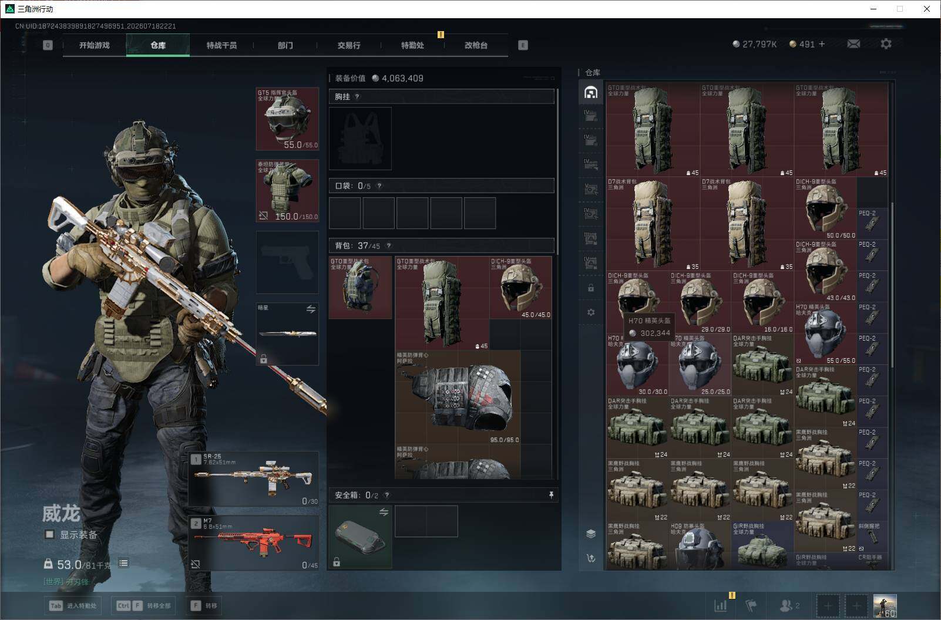Select the M7 secondary weapon slot
Viewport: 941px width, 620px height.
254,543
